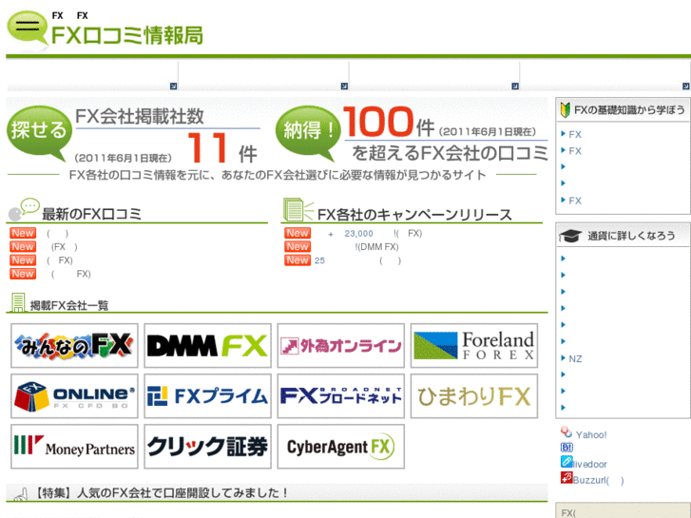Open the livedoor clip link

click(589, 464)
